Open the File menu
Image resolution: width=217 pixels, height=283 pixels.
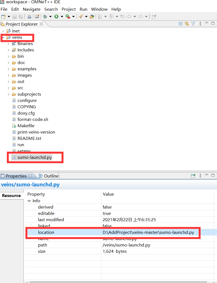tap(4, 9)
